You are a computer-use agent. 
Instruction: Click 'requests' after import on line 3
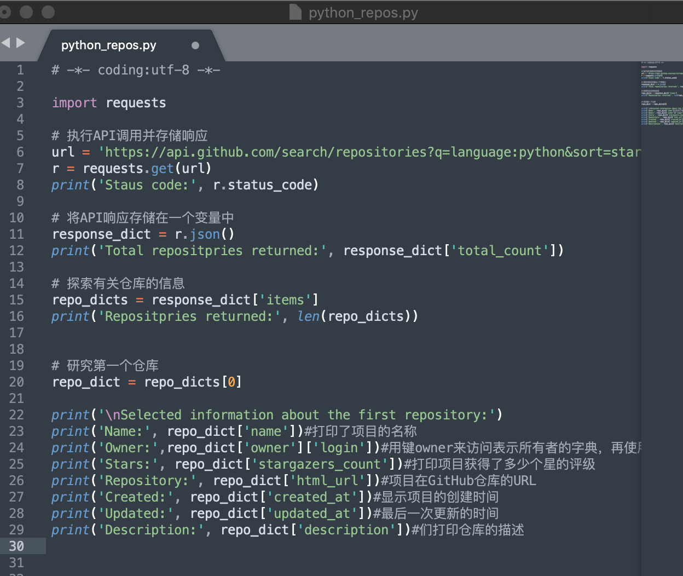136,103
